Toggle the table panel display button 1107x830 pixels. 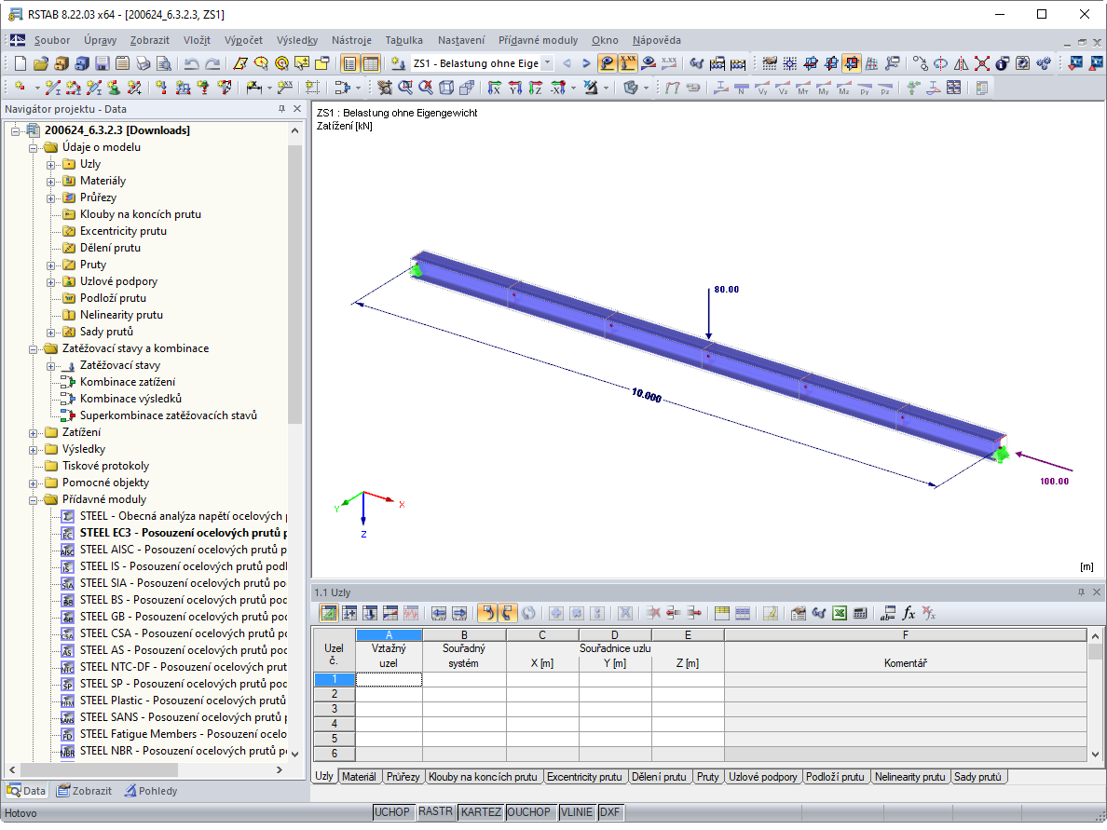point(371,63)
